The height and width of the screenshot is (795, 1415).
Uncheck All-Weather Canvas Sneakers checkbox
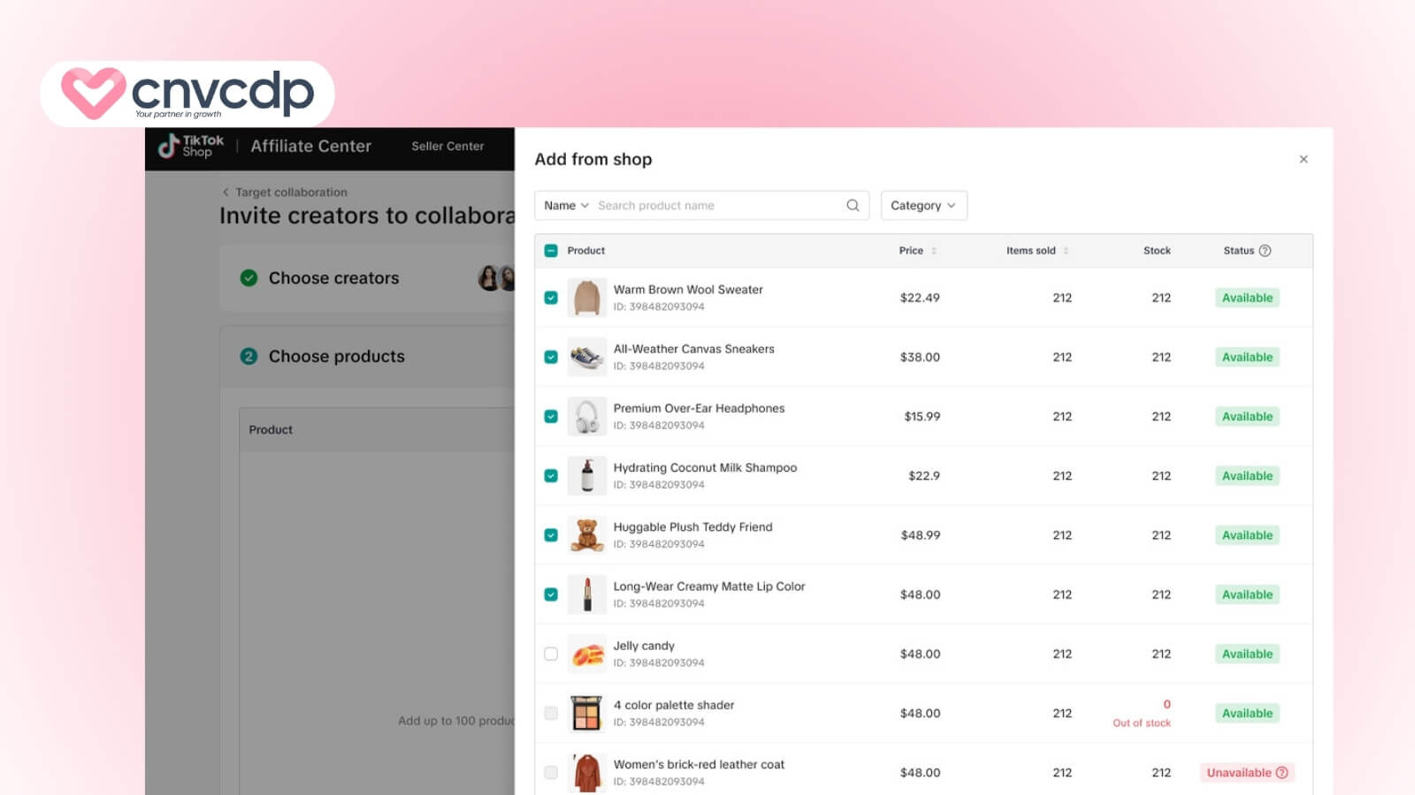pos(551,357)
